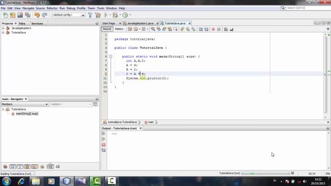Click the TutorialJava run progress bar
Screen dimensions: 331x186
click(266, 174)
